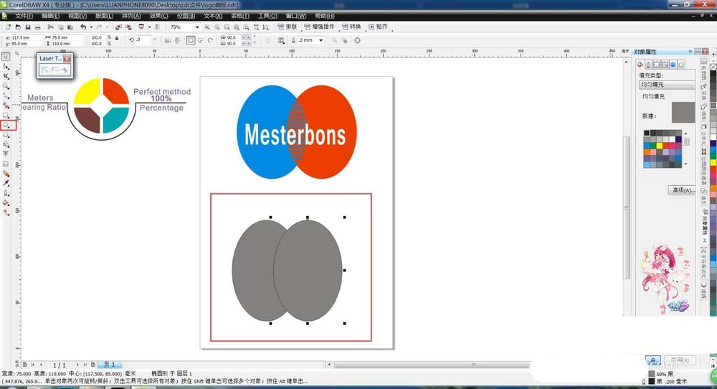The image size is (717, 389).
Task: Select the Freehand curve tool
Action: [6, 95]
